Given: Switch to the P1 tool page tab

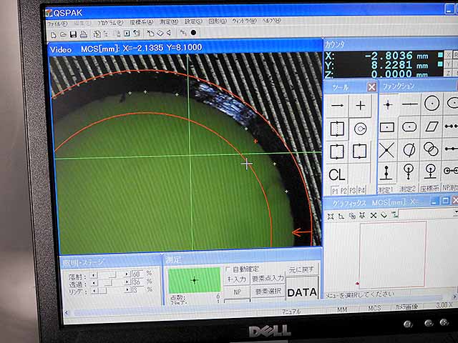Looking at the screenshot, I should point(335,191).
